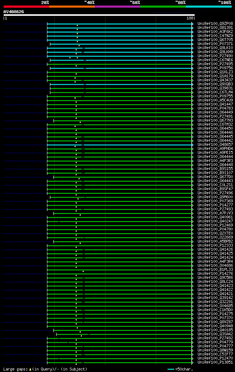Click the UniRef100_O48657 label
Screen dimensions: 235x372
pos(215,144)
